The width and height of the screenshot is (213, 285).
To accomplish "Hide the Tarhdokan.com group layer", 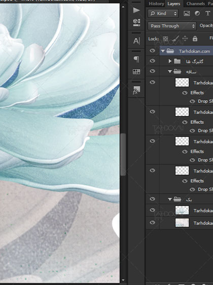I will [152, 50].
